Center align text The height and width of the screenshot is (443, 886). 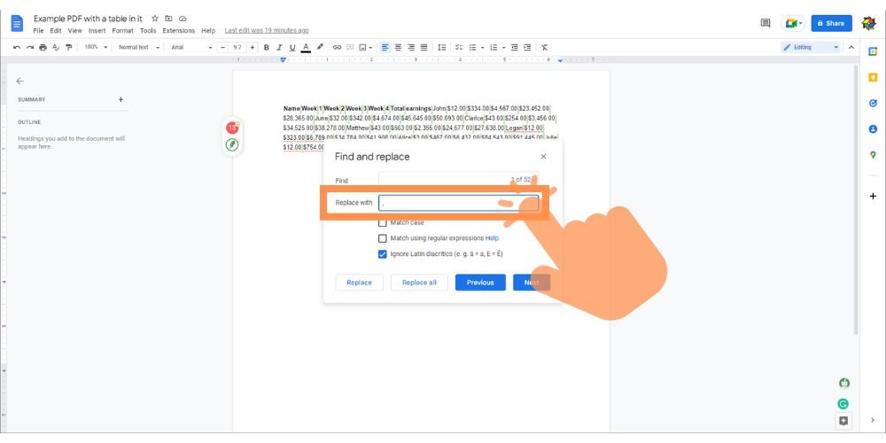tap(399, 48)
